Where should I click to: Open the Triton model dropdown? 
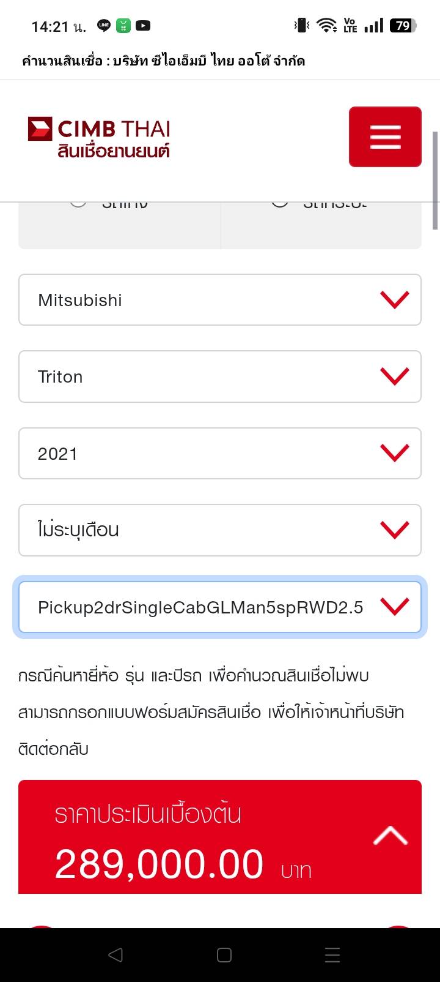(x=220, y=377)
